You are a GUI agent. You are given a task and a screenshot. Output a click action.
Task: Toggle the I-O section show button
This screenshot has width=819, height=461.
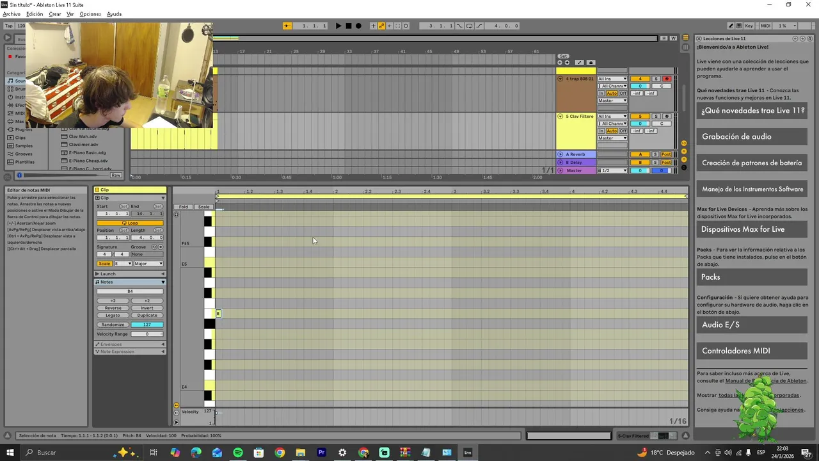[x=684, y=143]
